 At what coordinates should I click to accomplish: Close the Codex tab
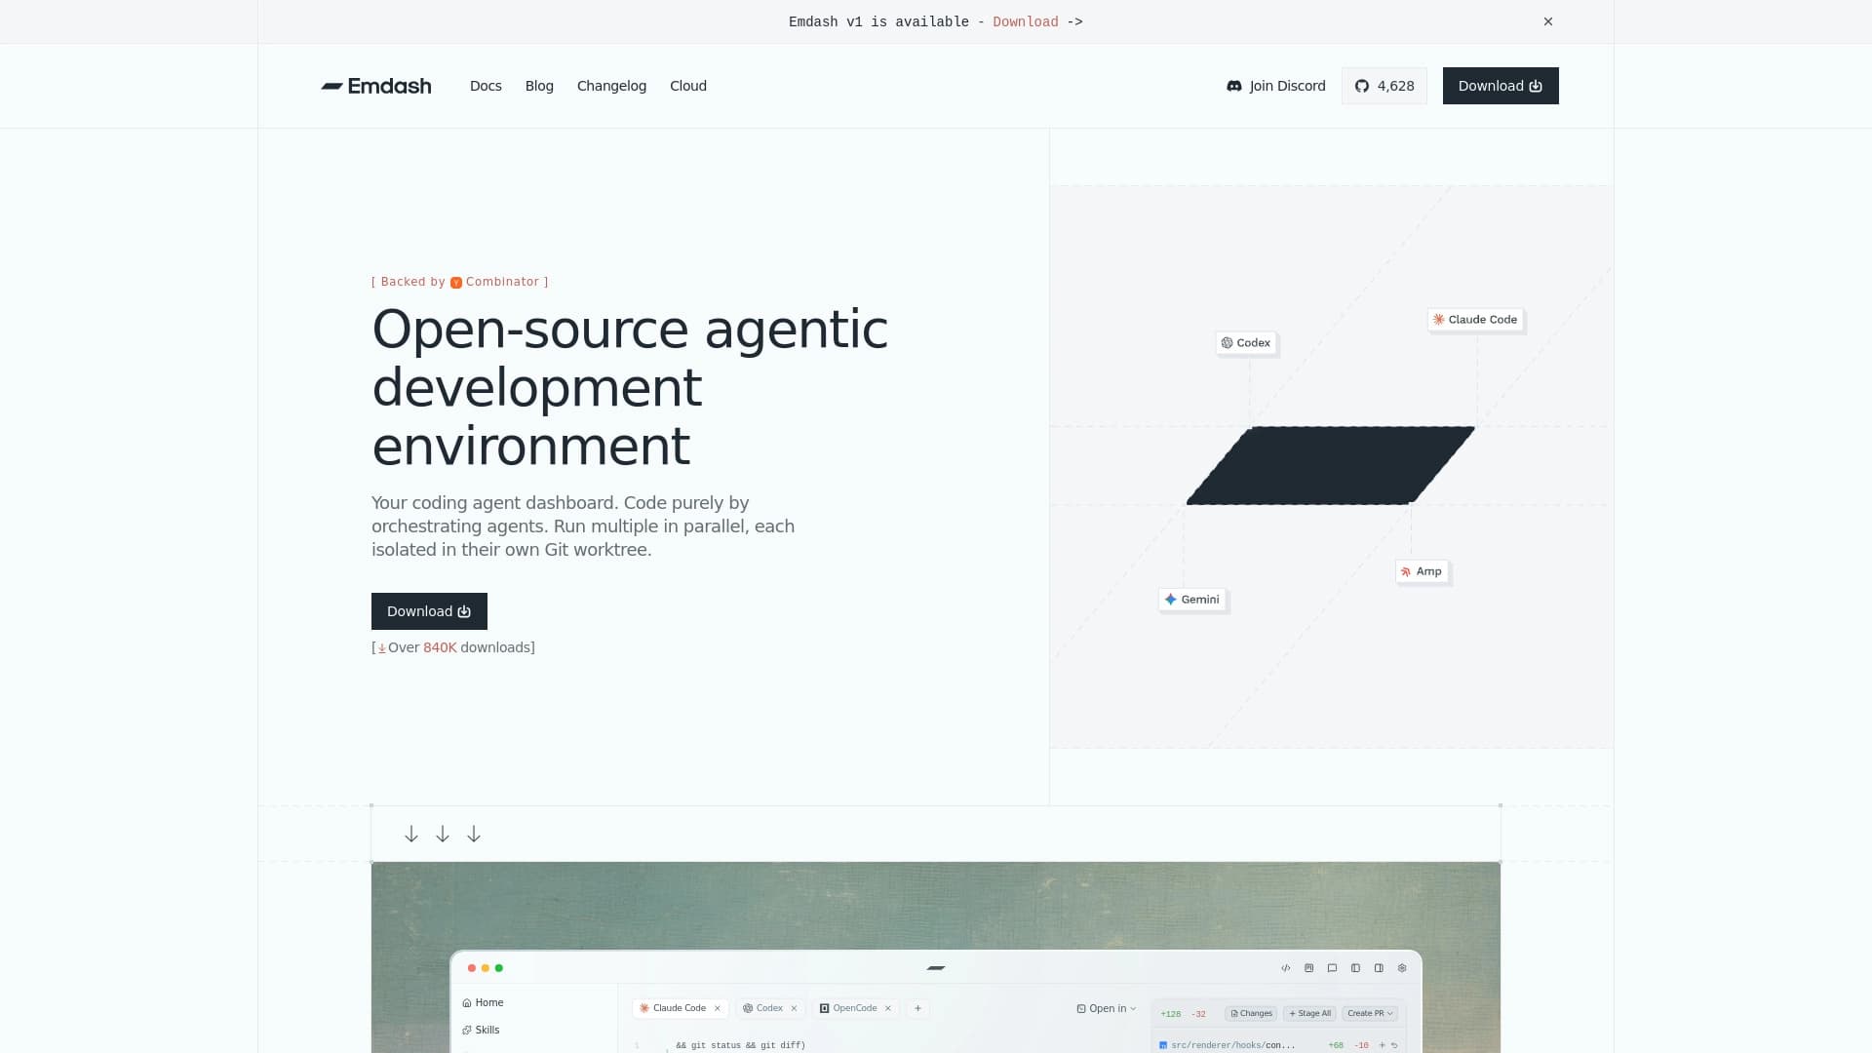794,1008
